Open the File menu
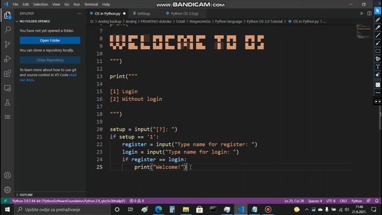 point(16,4)
